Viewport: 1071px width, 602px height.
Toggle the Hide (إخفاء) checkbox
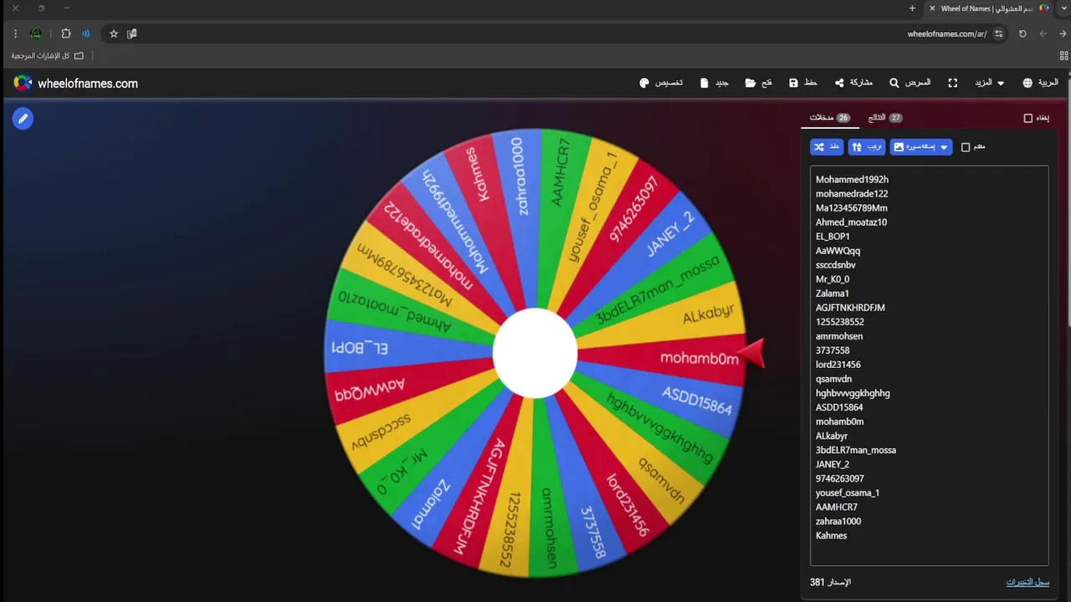(1028, 118)
